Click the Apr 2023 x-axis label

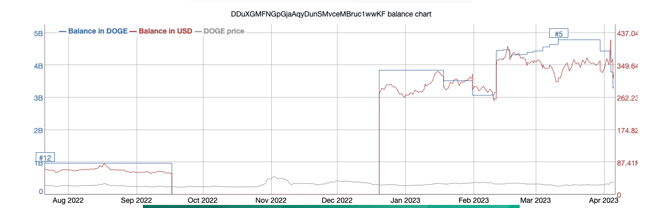click(603, 200)
